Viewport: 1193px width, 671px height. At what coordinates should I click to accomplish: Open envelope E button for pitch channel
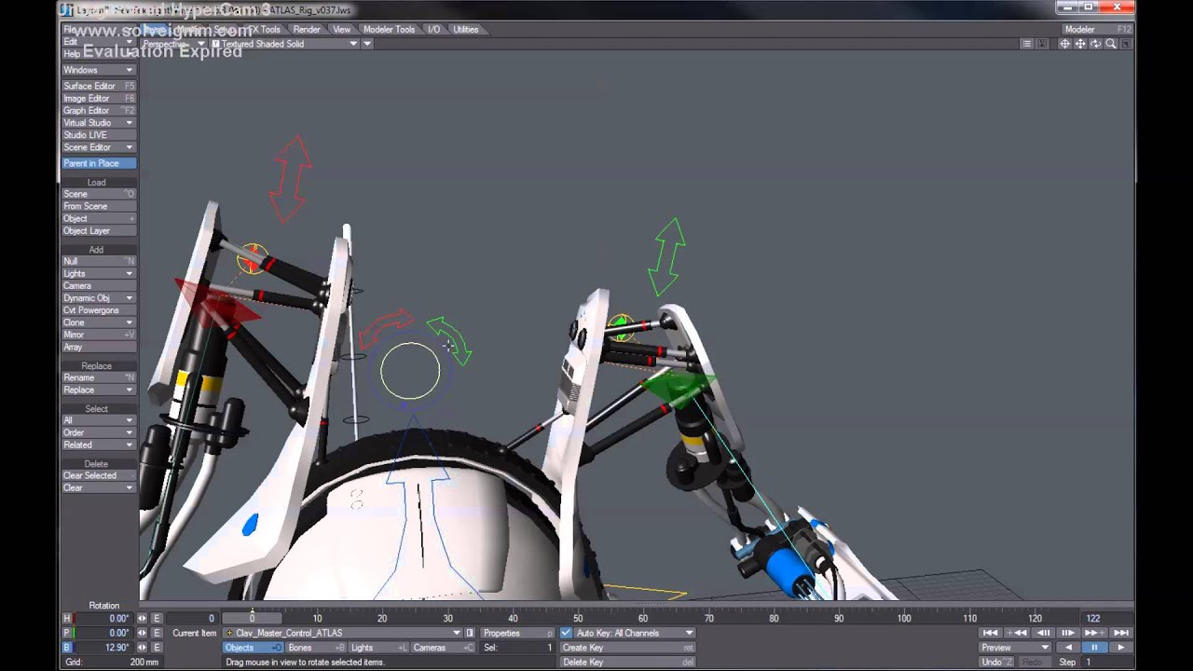pyautogui.click(x=157, y=633)
